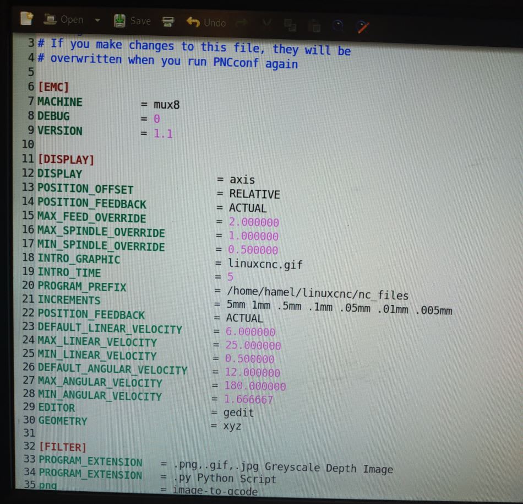Click MIN_ANGULAR_VELOCITY value 1.666667
The width and height of the screenshot is (523, 504).
click(248, 399)
